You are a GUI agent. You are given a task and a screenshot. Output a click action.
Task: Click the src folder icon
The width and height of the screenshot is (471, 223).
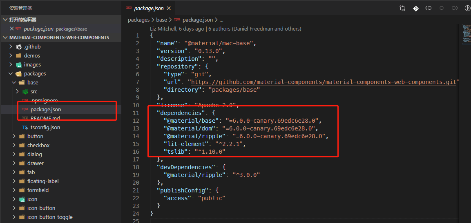(25, 92)
